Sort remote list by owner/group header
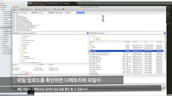 pyautogui.click(x=160, y=42)
